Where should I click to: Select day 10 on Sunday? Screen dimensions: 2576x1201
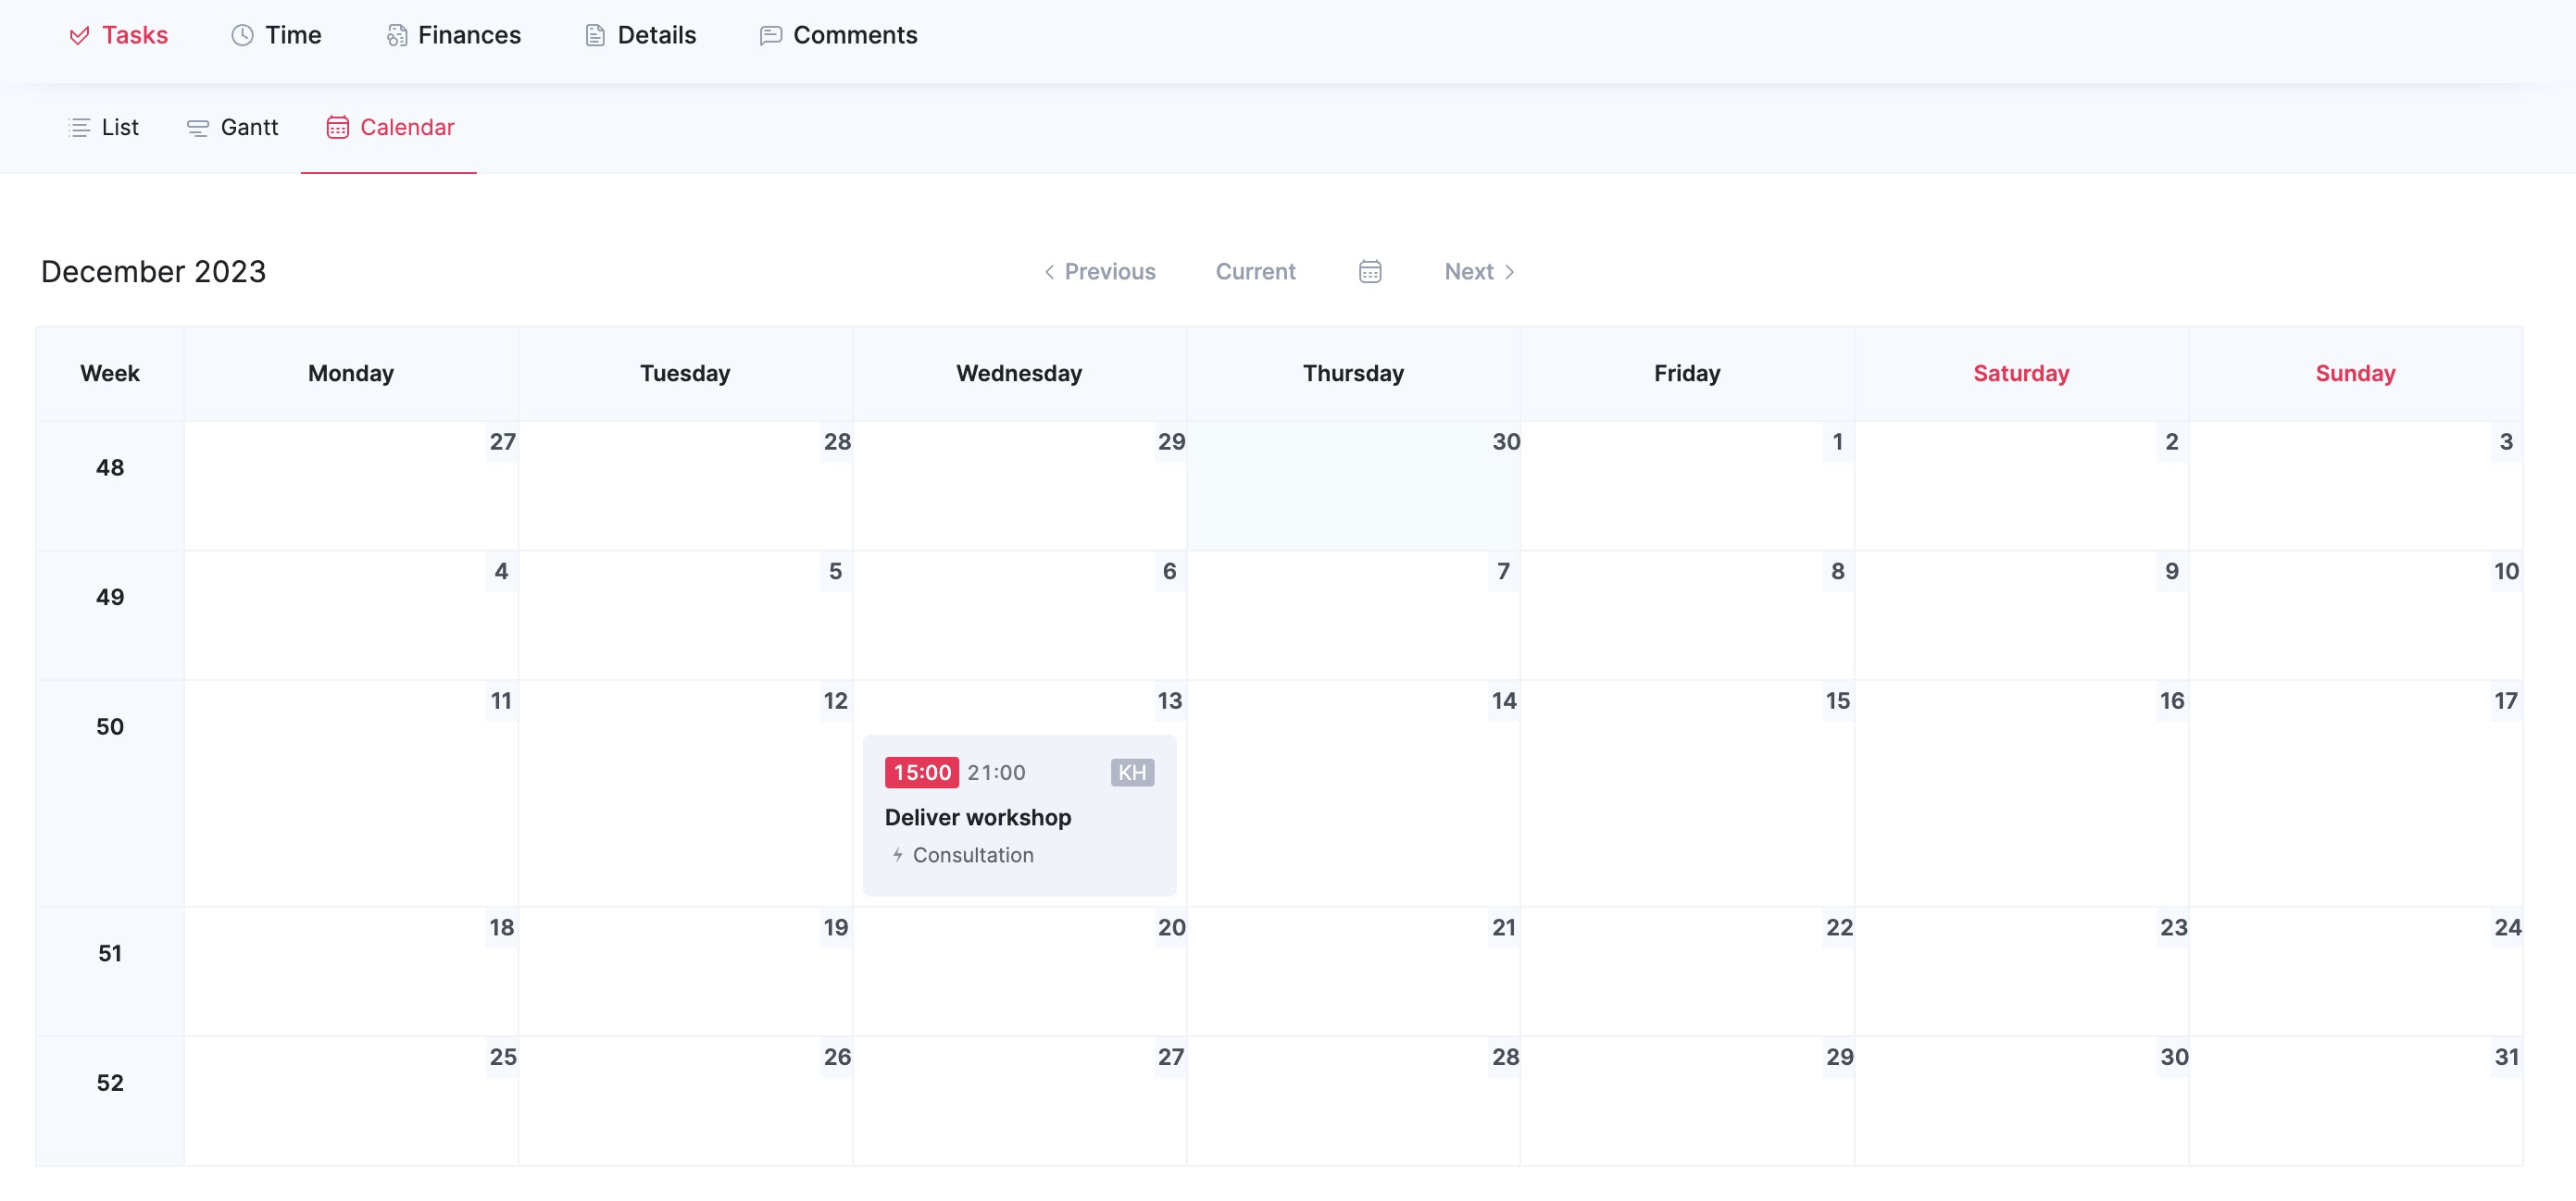(x=2355, y=615)
